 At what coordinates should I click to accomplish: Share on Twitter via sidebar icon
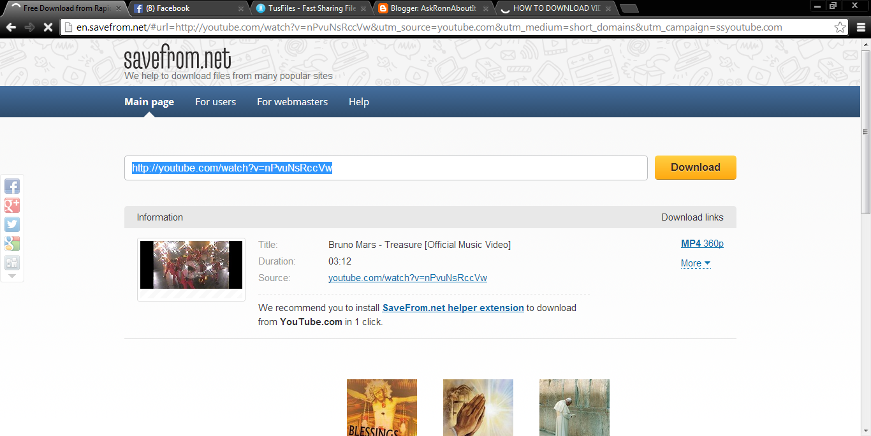(x=12, y=224)
